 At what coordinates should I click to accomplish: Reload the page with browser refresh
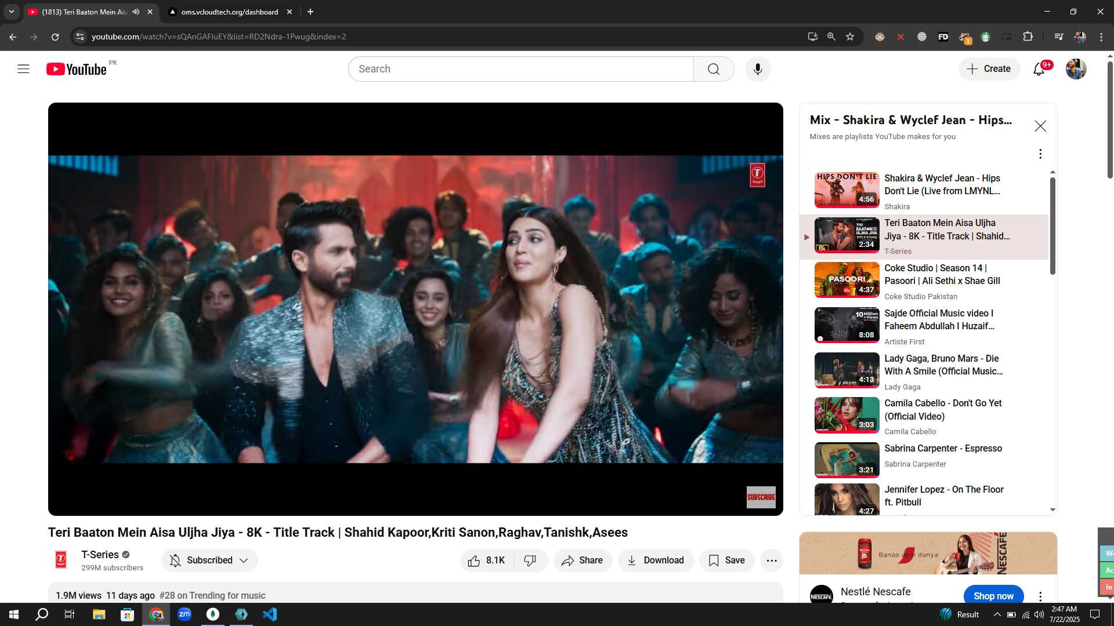(55, 37)
